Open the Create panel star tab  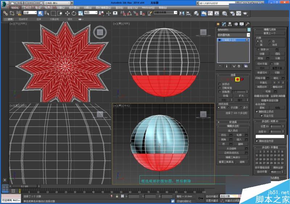click(x=218, y=24)
